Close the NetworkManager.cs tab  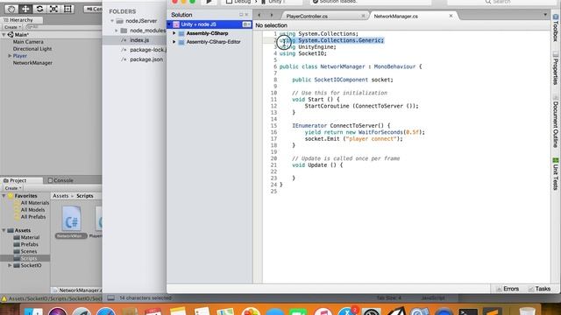coord(451,16)
